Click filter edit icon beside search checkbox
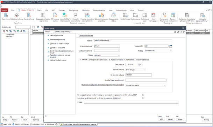 (x=38, y=27)
